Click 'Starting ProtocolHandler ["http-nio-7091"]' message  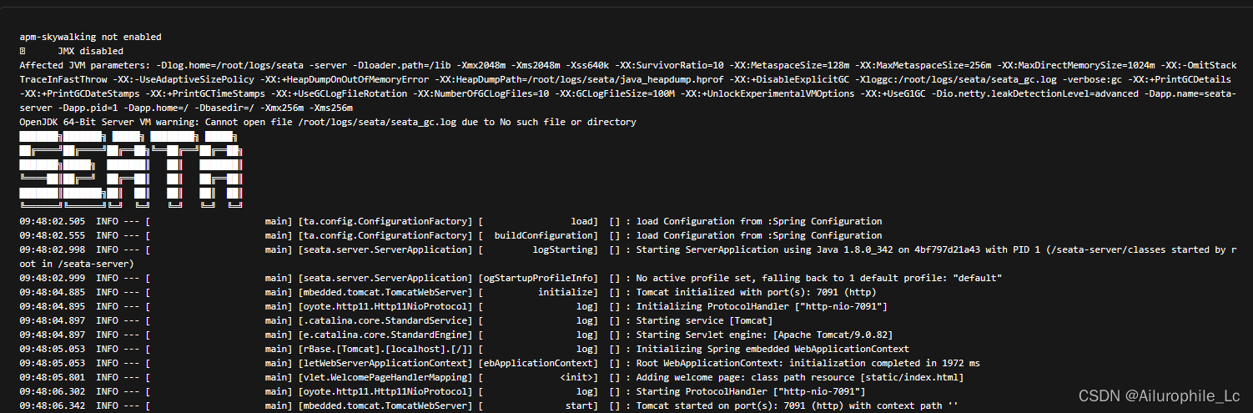[x=751, y=391]
